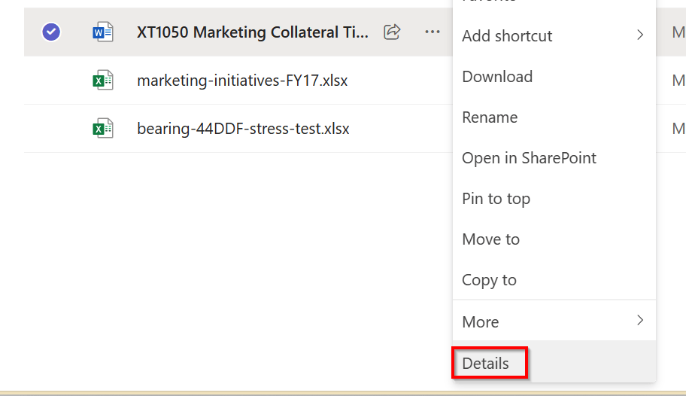Click the More menu entry
686x396 pixels.
[481, 321]
